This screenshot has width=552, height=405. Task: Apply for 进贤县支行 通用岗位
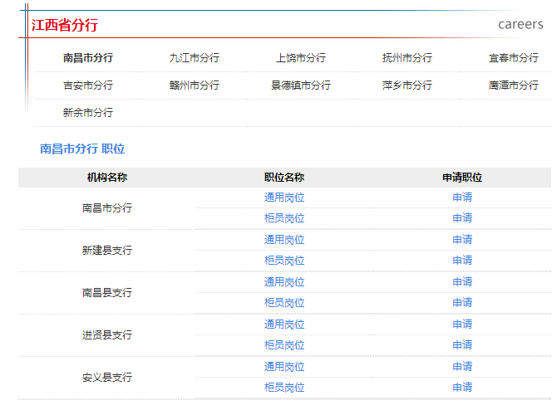[x=462, y=324]
